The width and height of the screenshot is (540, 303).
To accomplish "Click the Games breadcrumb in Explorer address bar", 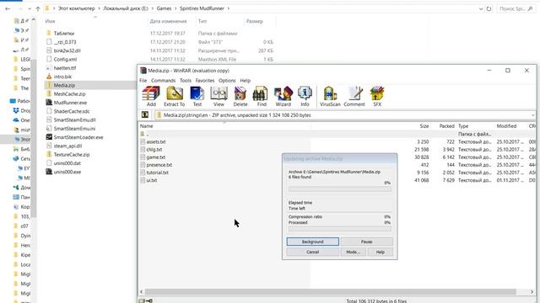I will [x=164, y=8].
